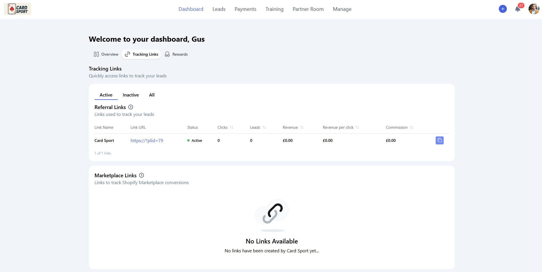Open the Rewards tab

pyautogui.click(x=176, y=54)
